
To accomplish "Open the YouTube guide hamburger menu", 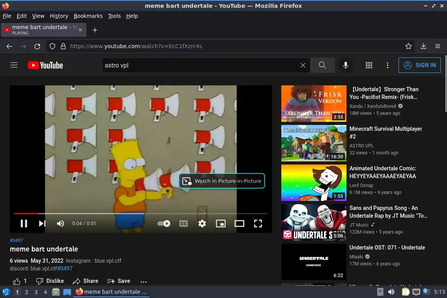I will pos(14,65).
